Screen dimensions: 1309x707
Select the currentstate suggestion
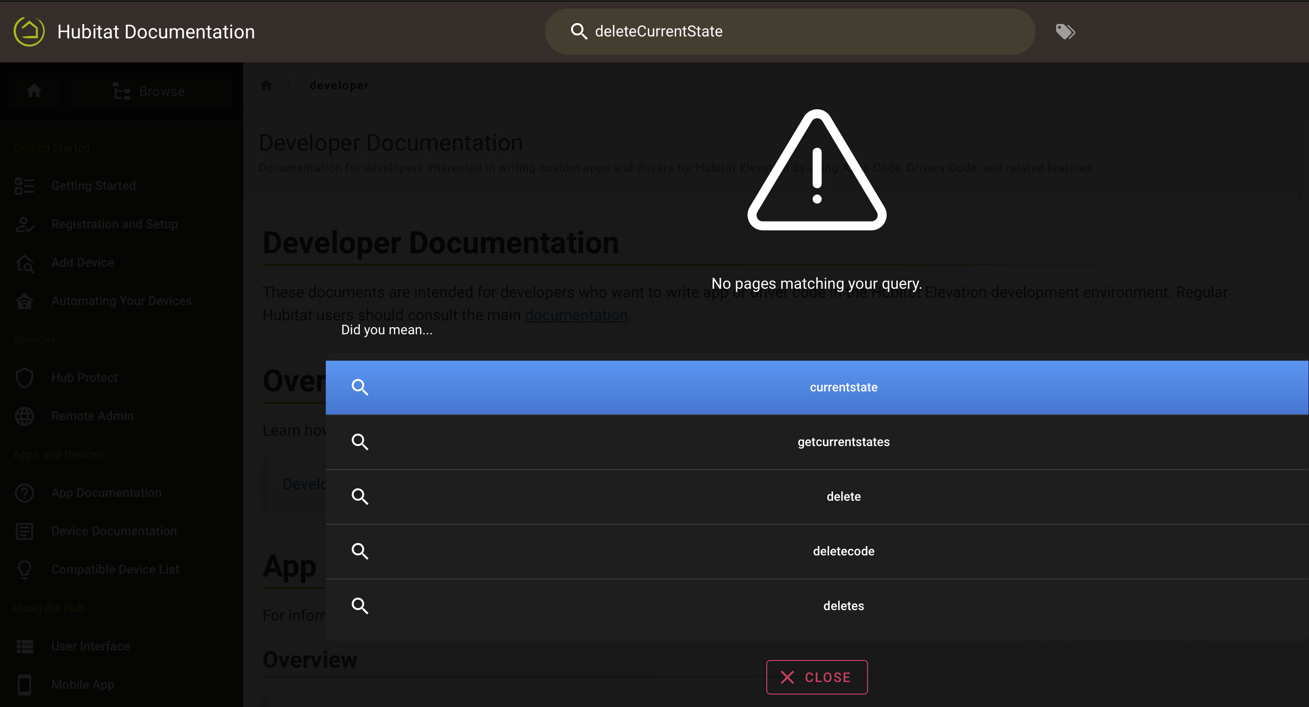(817, 387)
